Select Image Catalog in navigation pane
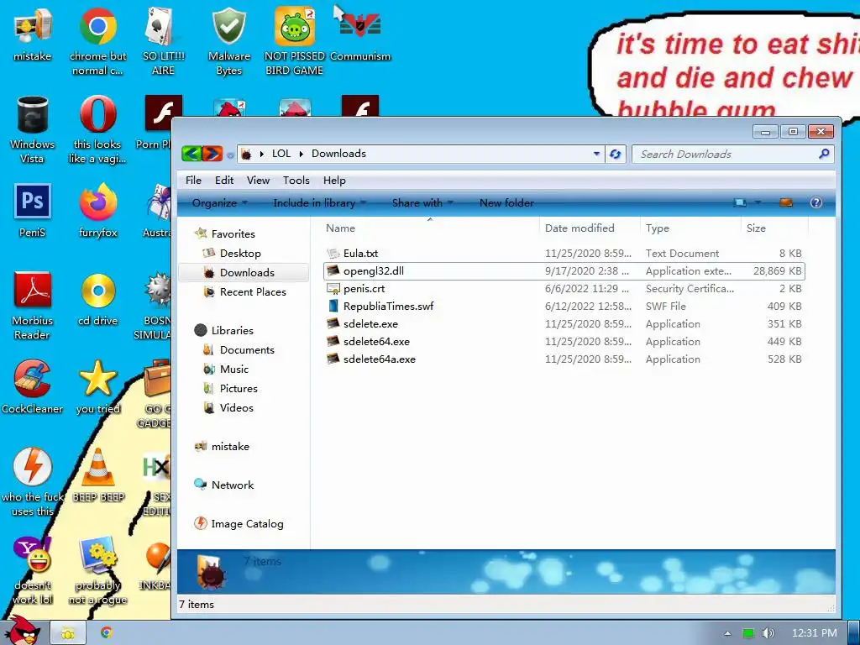This screenshot has height=645, width=860. click(248, 524)
